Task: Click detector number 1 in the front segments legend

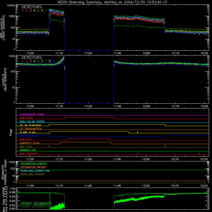Action: click(x=23, y=11)
